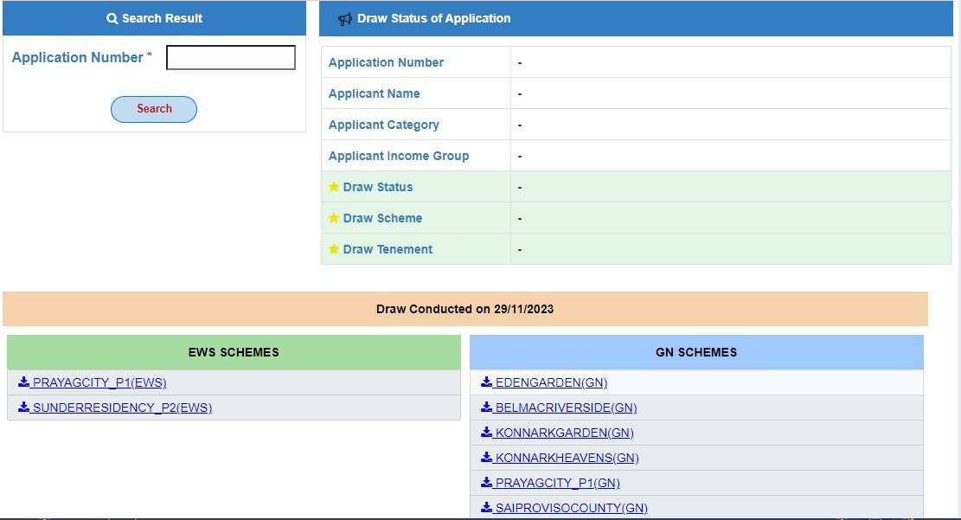Click the megaphone icon in Draw Status header
This screenshot has height=520, width=961.
344,18
